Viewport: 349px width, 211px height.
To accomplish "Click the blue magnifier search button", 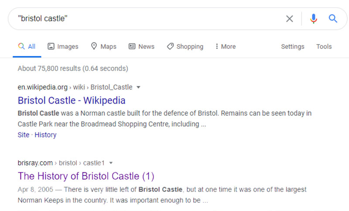I will [x=333, y=18].
